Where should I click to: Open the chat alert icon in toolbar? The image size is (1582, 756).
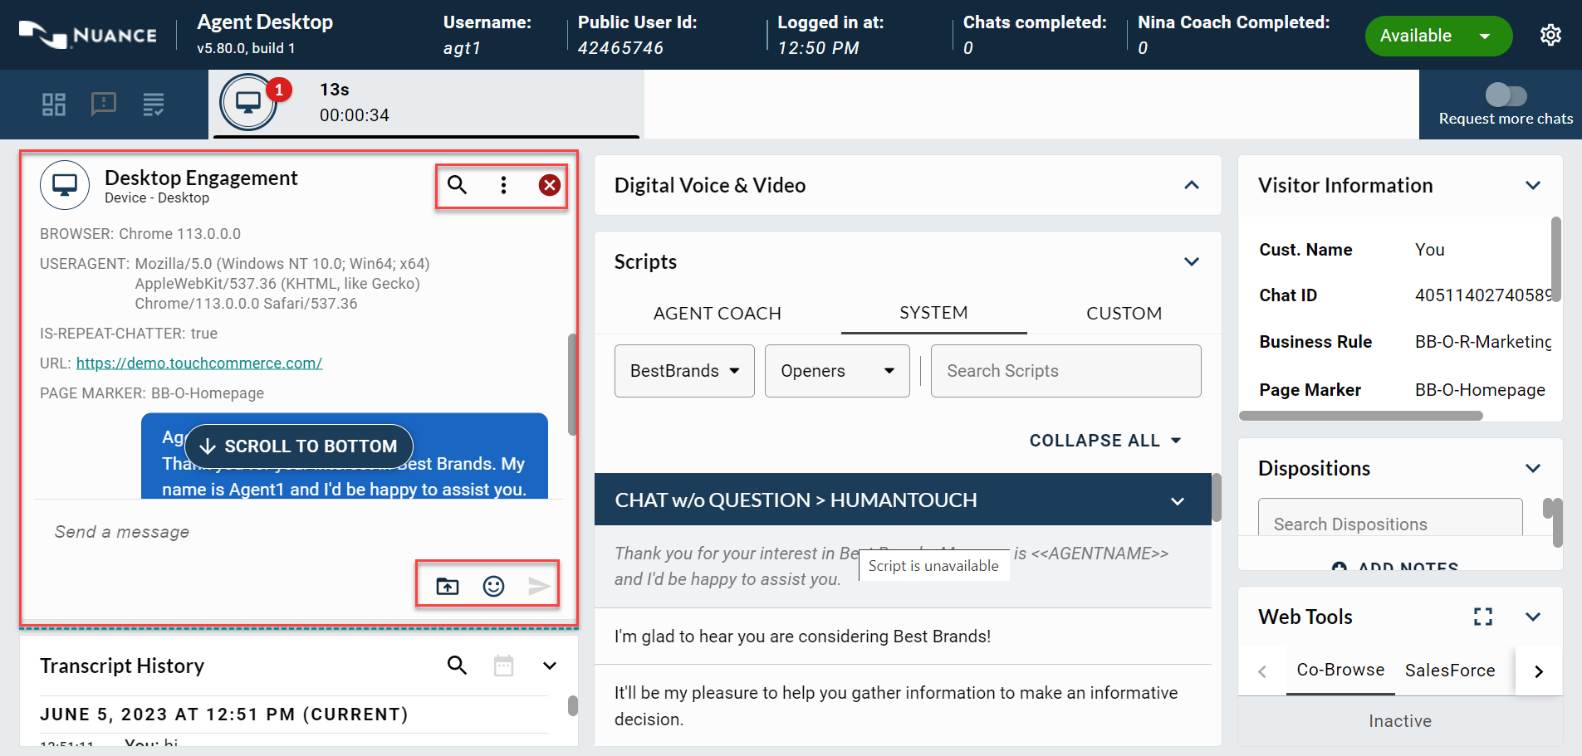click(104, 105)
